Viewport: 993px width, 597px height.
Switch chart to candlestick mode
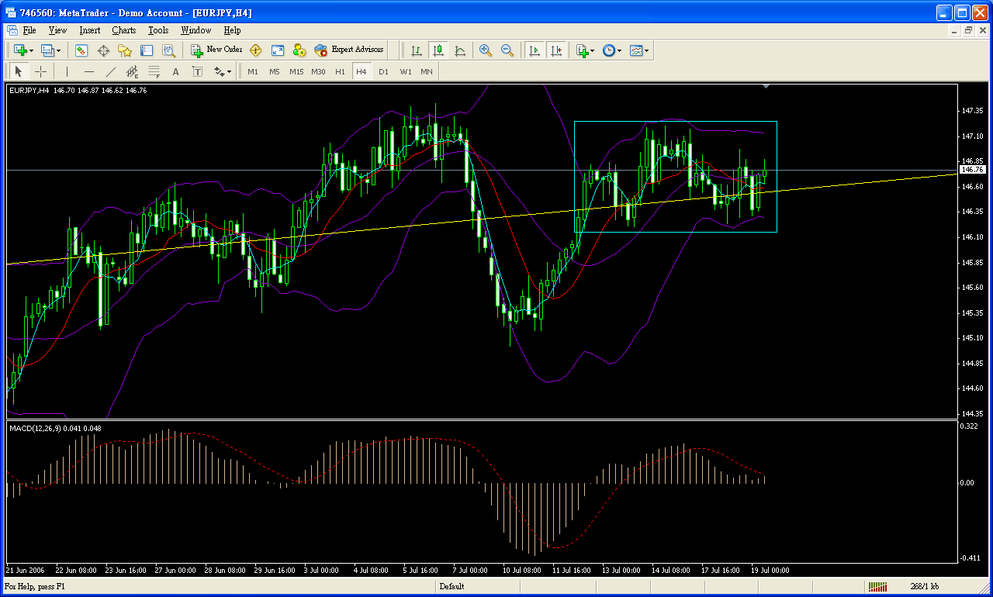click(x=438, y=50)
